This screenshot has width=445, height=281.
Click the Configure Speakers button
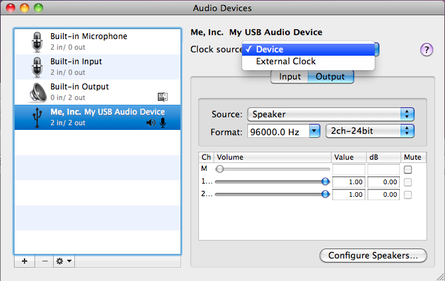click(373, 255)
